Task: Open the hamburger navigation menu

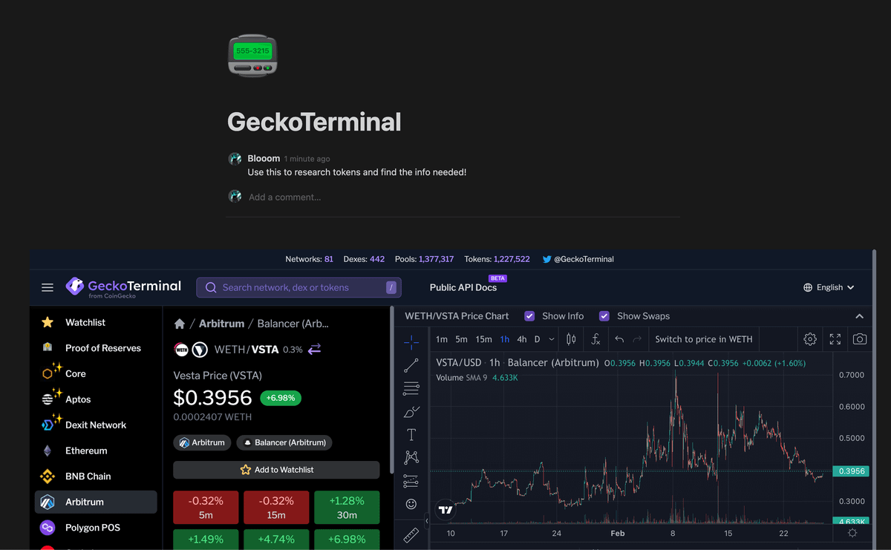Action: [48, 287]
